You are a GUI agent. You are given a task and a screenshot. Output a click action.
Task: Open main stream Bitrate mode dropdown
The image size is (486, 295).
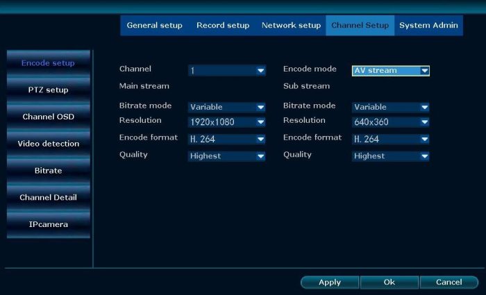(227, 107)
